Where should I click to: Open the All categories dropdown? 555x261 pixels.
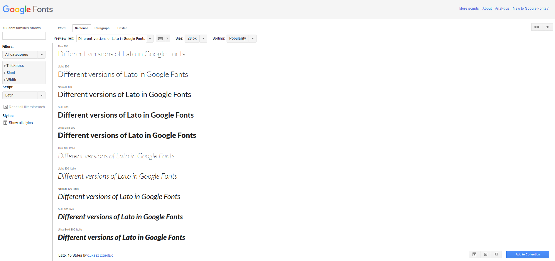tap(20, 55)
